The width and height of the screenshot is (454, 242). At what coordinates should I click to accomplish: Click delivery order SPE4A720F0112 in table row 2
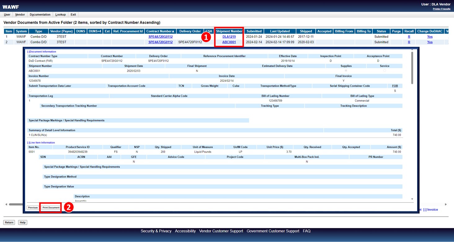[x=190, y=42]
